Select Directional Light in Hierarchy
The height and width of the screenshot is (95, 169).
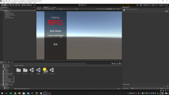click(11, 15)
